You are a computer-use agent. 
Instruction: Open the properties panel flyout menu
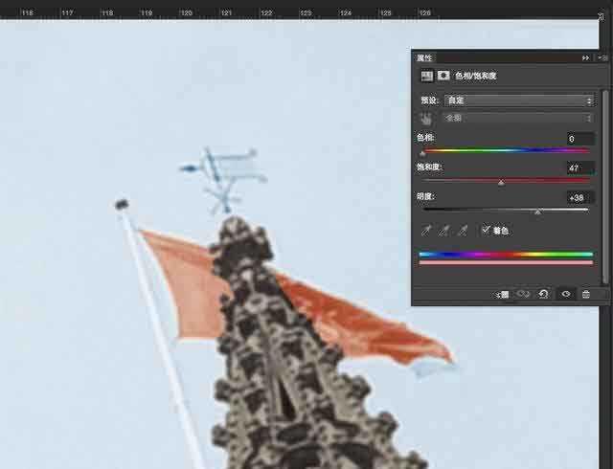tap(602, 57)
